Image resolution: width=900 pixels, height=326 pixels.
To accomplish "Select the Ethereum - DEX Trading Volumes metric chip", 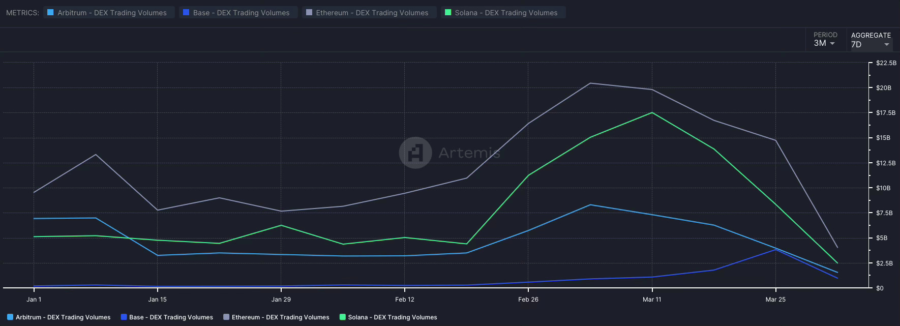I will [x=369, y=12].
